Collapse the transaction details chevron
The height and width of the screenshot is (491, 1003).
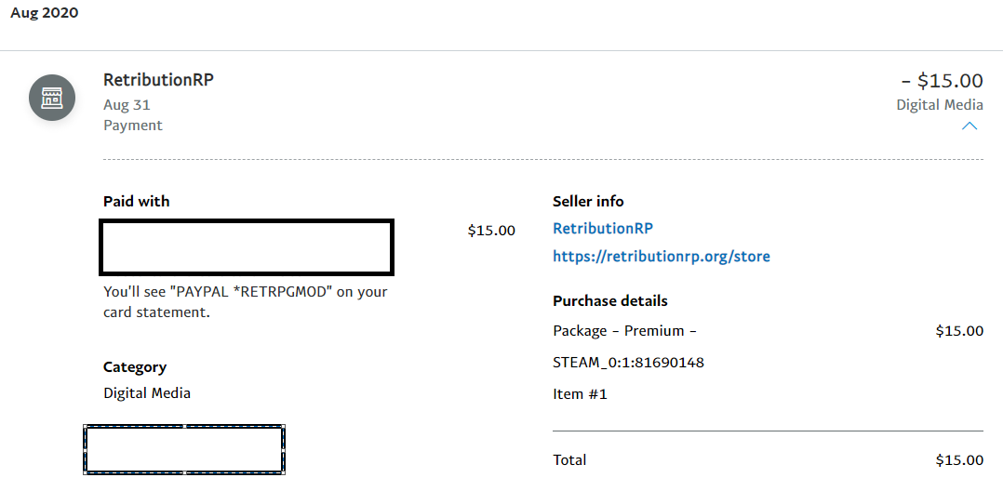click(970, 126)
